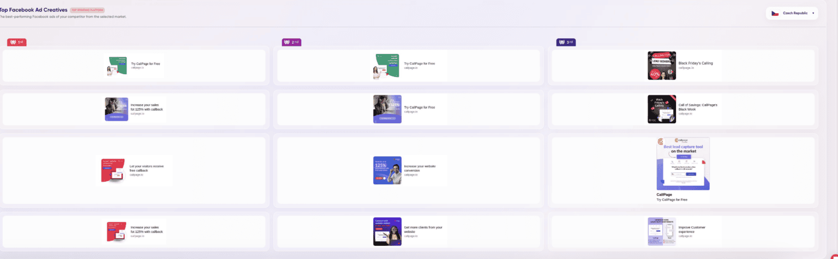The image size is (838, 259).
Task: Click Try CallPage for Free under bold CallPage name
Action: tap(672, 200)
